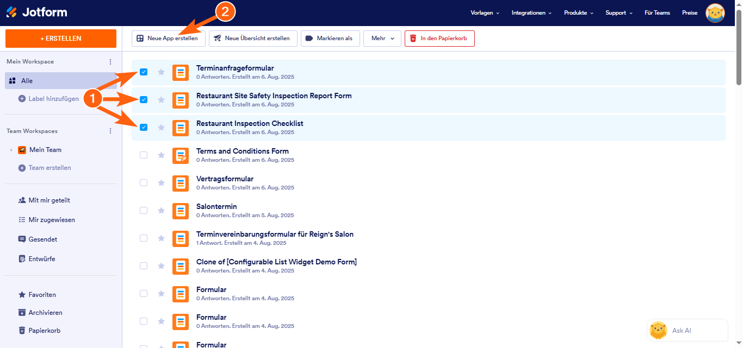Click Team erstellen link

[x=50, y=168]
